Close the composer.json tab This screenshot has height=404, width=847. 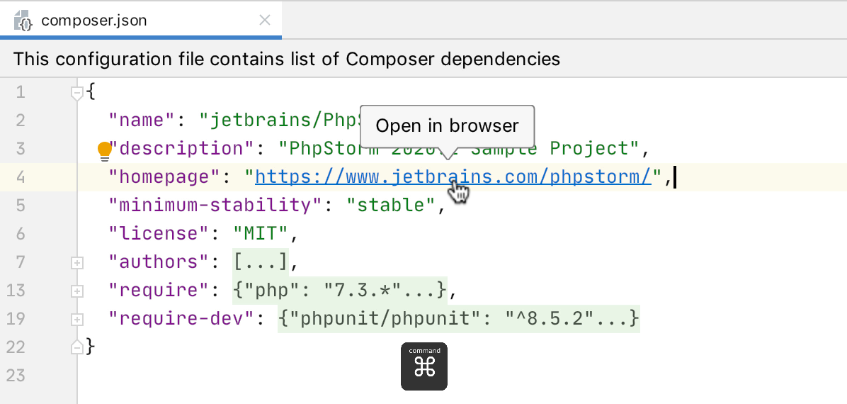click(x=265, y=21)
